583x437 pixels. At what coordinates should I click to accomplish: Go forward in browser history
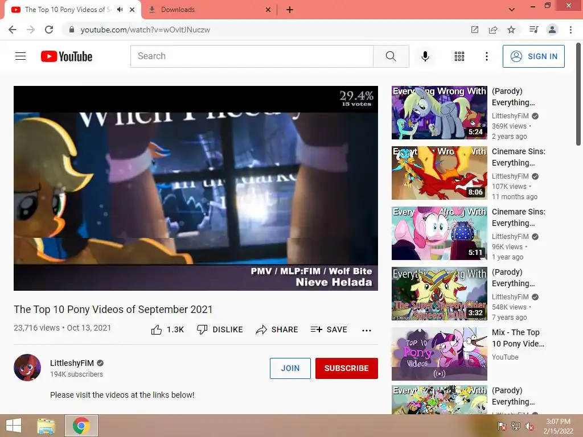point(31,30)
